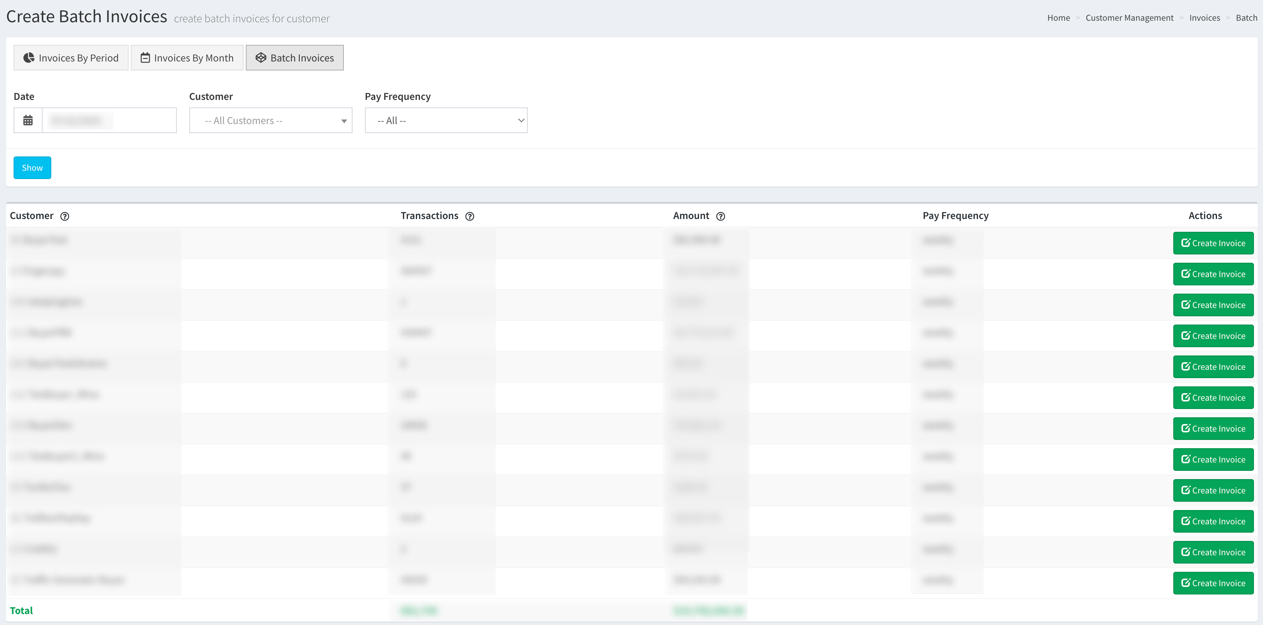Open the Home breadcrumb link
Viewport: 1263px width, 625px height.
[1059, 18]
